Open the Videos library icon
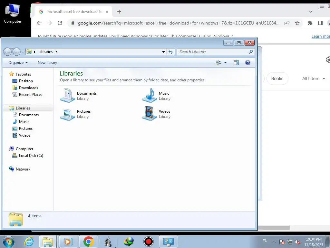Screen dimensions: 330x248 [150, 114]
